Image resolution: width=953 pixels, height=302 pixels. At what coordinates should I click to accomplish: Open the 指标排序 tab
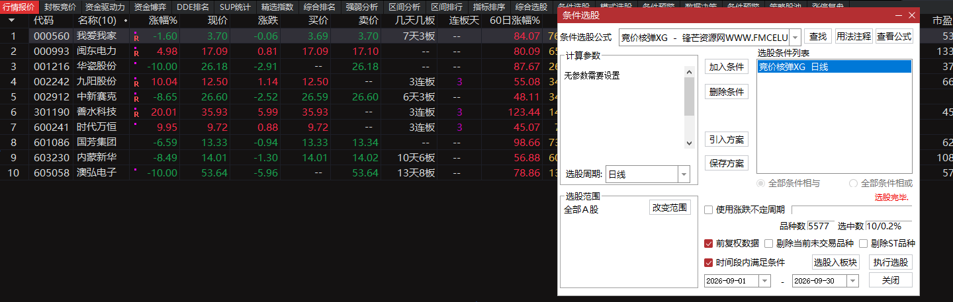[x=489, y=7]
